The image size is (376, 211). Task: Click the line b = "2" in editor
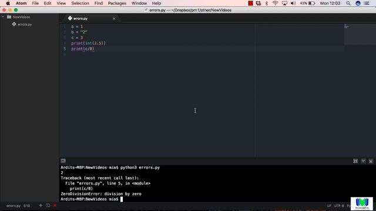click(x=79, y=32)
